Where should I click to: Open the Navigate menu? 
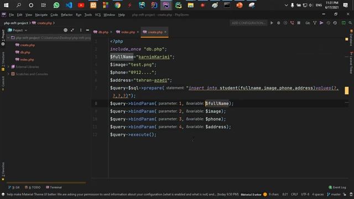pos(41,15)
